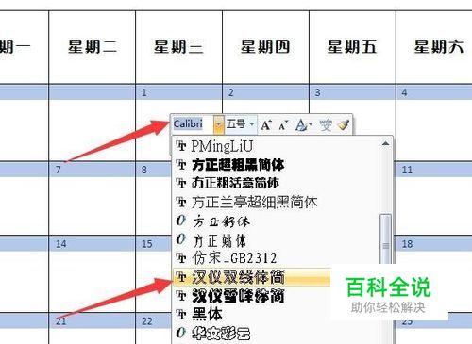Select the Format Painter brush icon
The image size is (472, 344).
click(343, 125)
